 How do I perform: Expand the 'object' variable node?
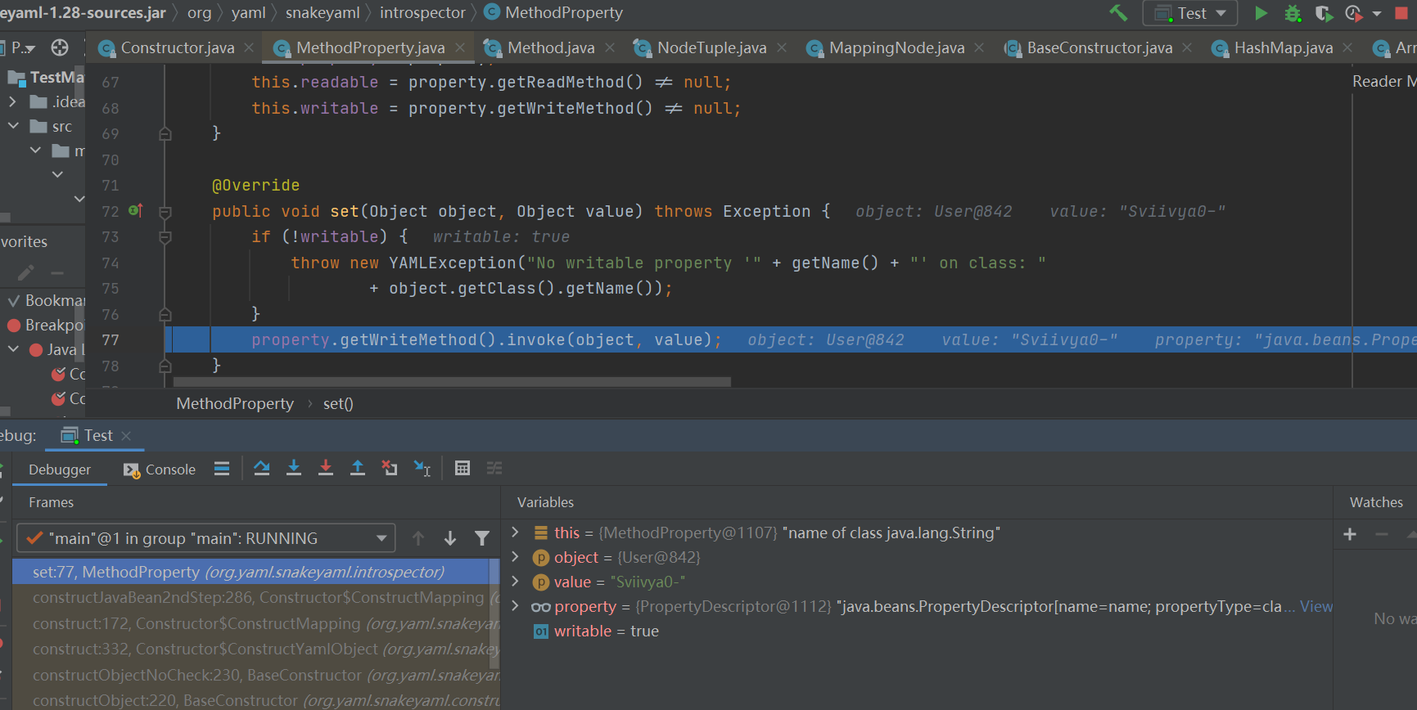[x=515, y=557]
